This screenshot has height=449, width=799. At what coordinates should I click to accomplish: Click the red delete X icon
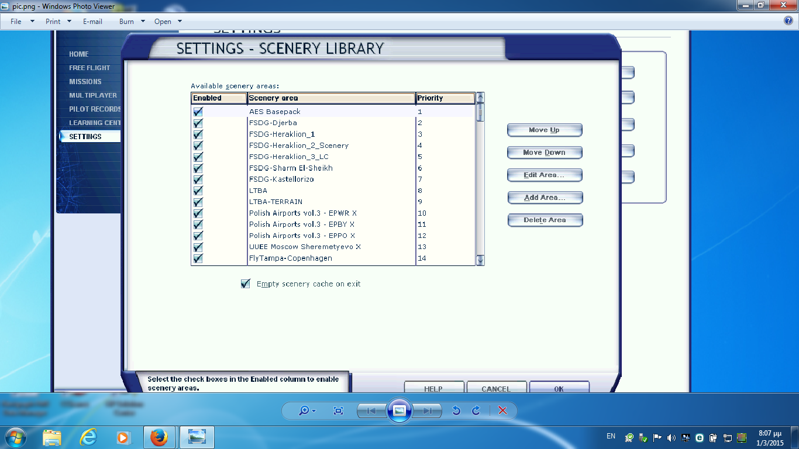[x=502, y=411]
